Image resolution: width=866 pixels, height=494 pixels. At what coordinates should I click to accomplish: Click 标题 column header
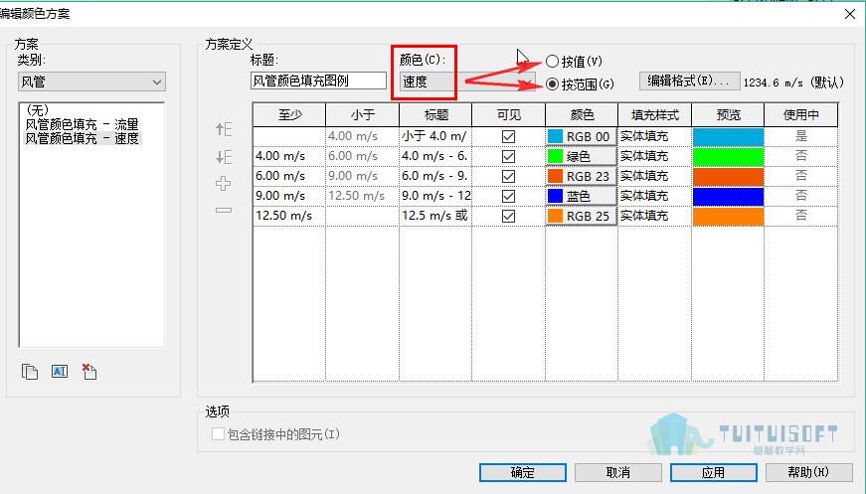pyautogui.click(x=435, y=115)
